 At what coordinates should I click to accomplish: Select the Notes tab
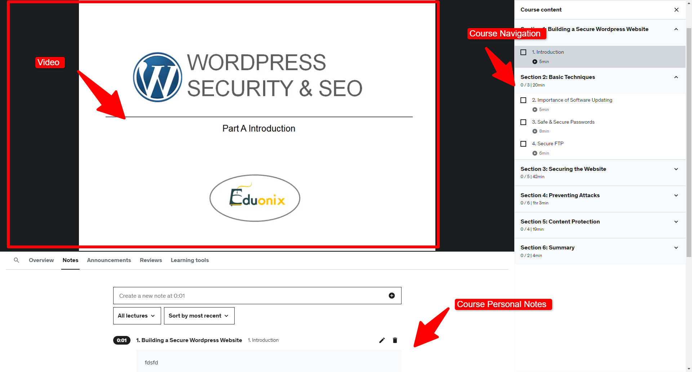70,260
